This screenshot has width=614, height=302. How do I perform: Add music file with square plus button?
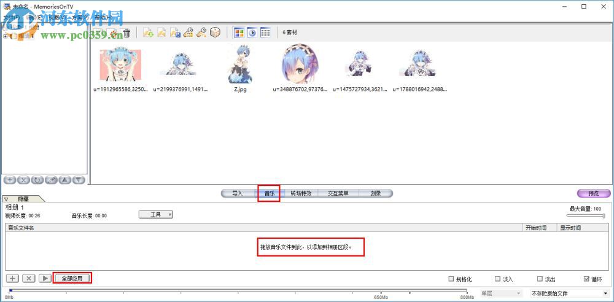[13, 278]
